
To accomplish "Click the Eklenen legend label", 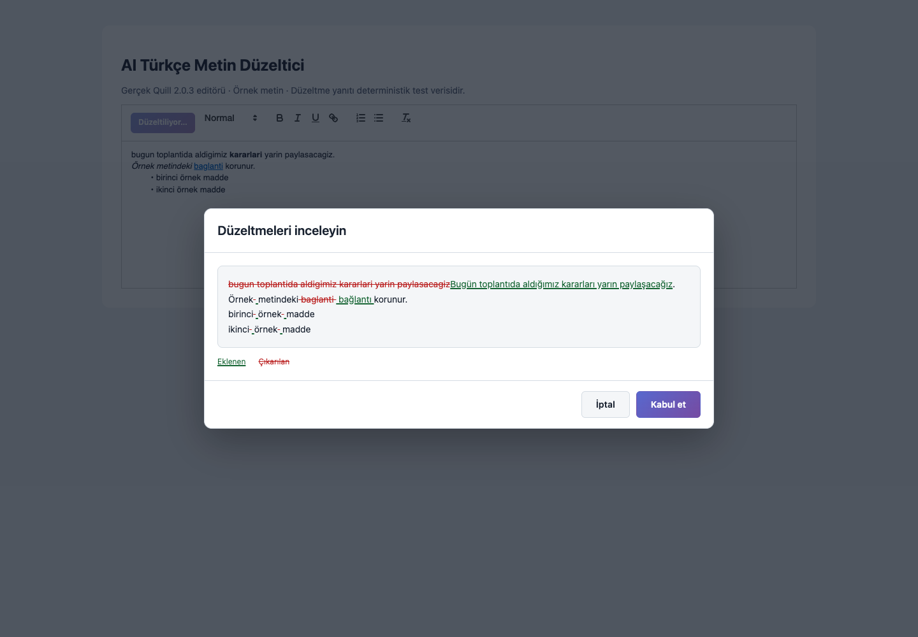I will (231, 362).
